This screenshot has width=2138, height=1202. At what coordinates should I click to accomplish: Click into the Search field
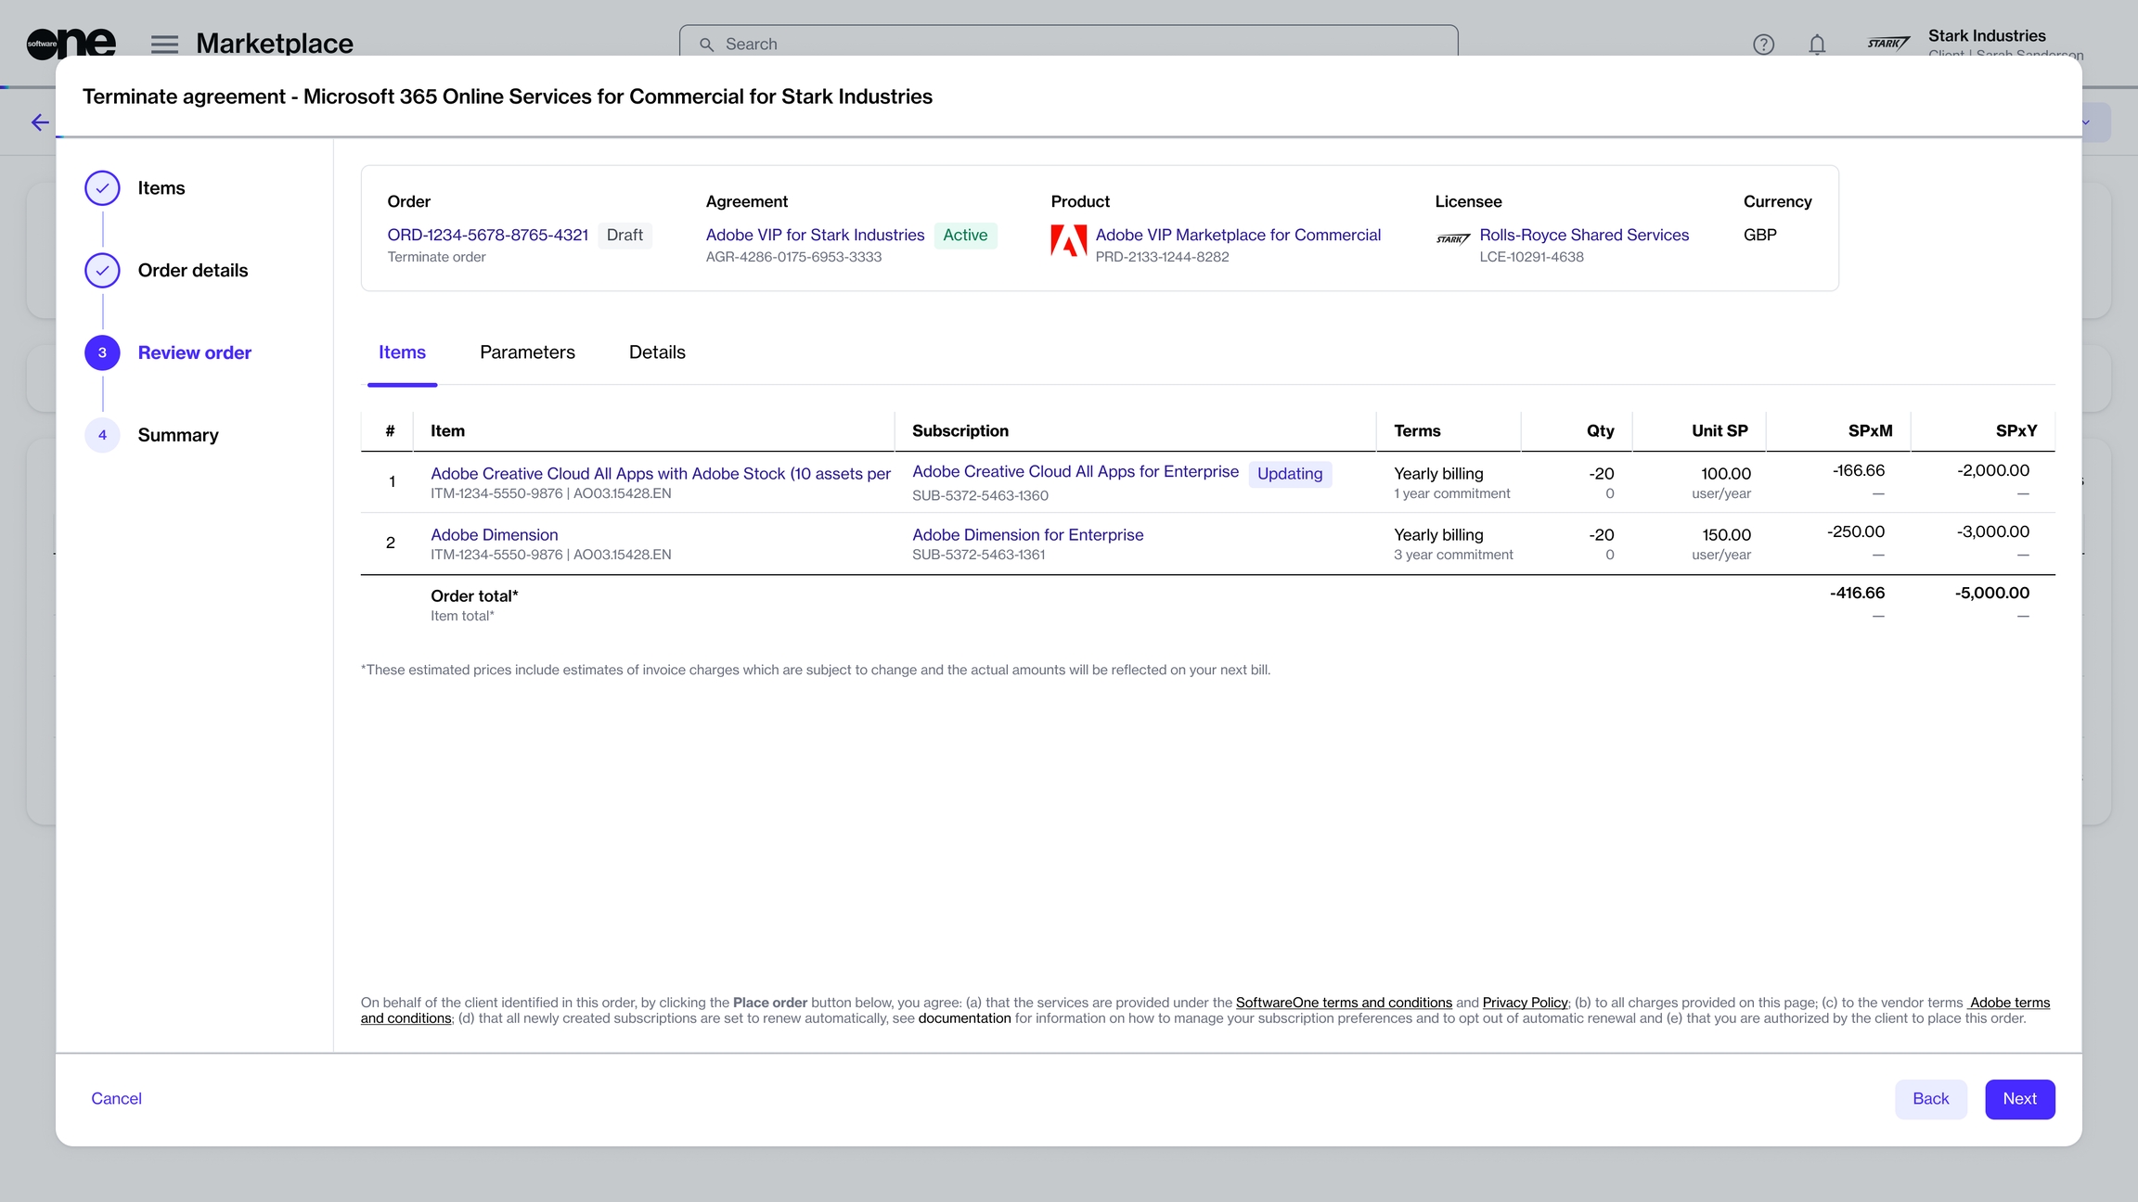point(1067,44)
